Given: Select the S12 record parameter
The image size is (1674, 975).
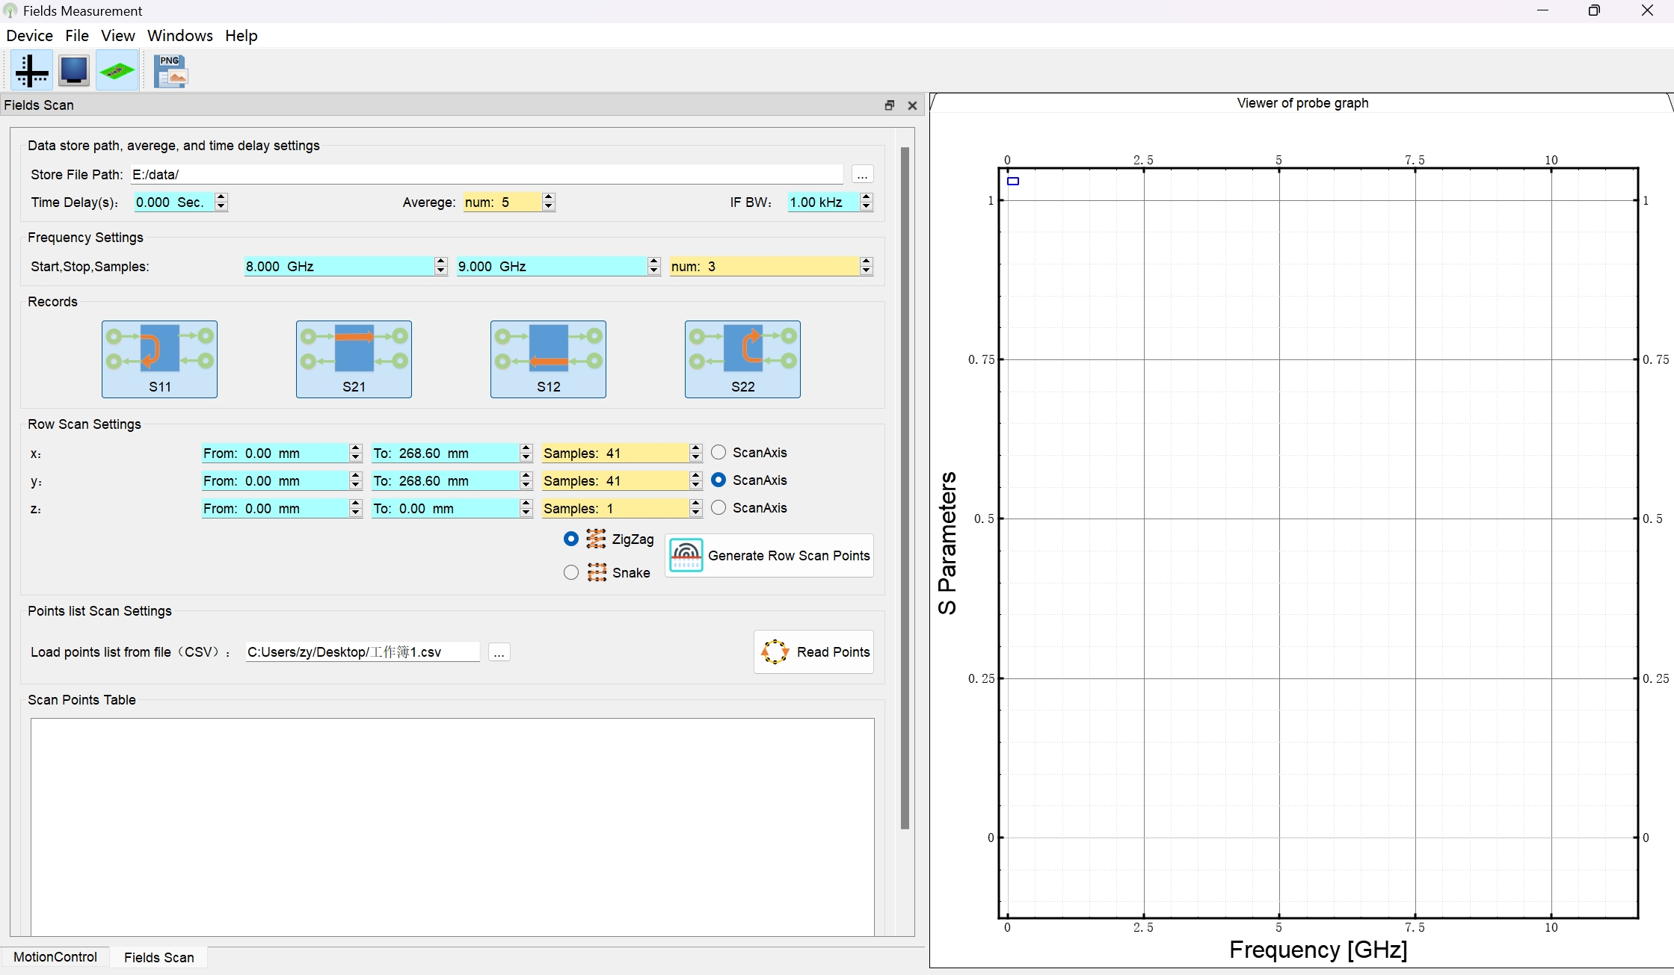Looking at the screenshot, I should click(x=548, y=359).
